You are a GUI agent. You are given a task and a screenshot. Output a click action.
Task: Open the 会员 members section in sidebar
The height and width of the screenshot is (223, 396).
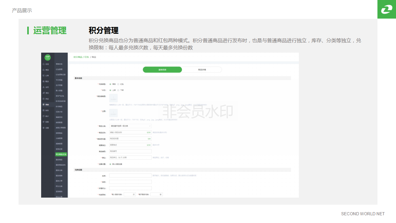tap(46, 87)
